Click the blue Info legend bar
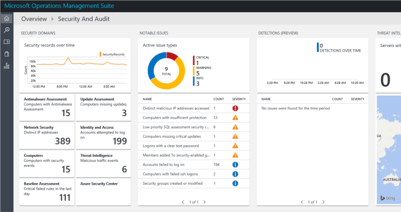The image size is (401, 212). tap(194, 81)
